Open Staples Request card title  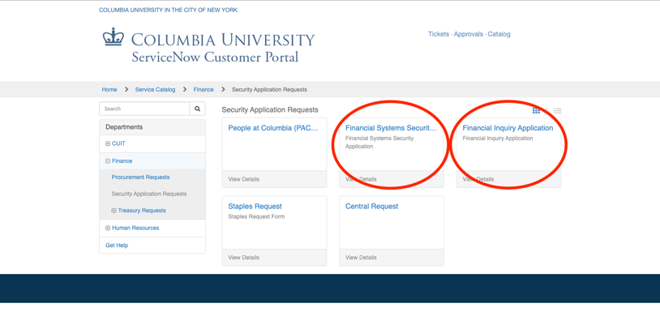(x=255, y=207)
